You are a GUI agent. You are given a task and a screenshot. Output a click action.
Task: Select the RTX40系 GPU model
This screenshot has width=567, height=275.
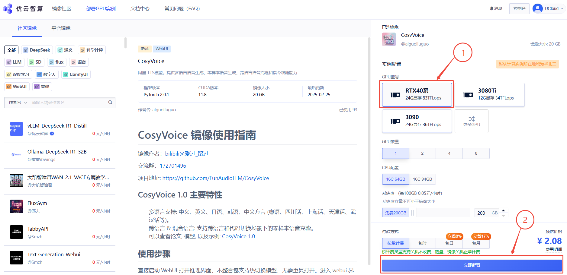coord(417,94)
